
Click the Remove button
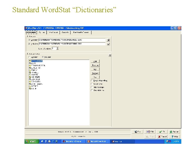[95, 65]
